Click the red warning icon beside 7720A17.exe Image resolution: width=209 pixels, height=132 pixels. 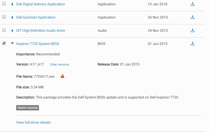pyautogui.click(x=62, y=76)
